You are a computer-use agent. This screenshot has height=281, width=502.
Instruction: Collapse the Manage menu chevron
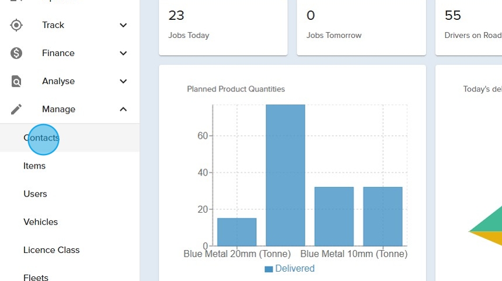[123, 109]
